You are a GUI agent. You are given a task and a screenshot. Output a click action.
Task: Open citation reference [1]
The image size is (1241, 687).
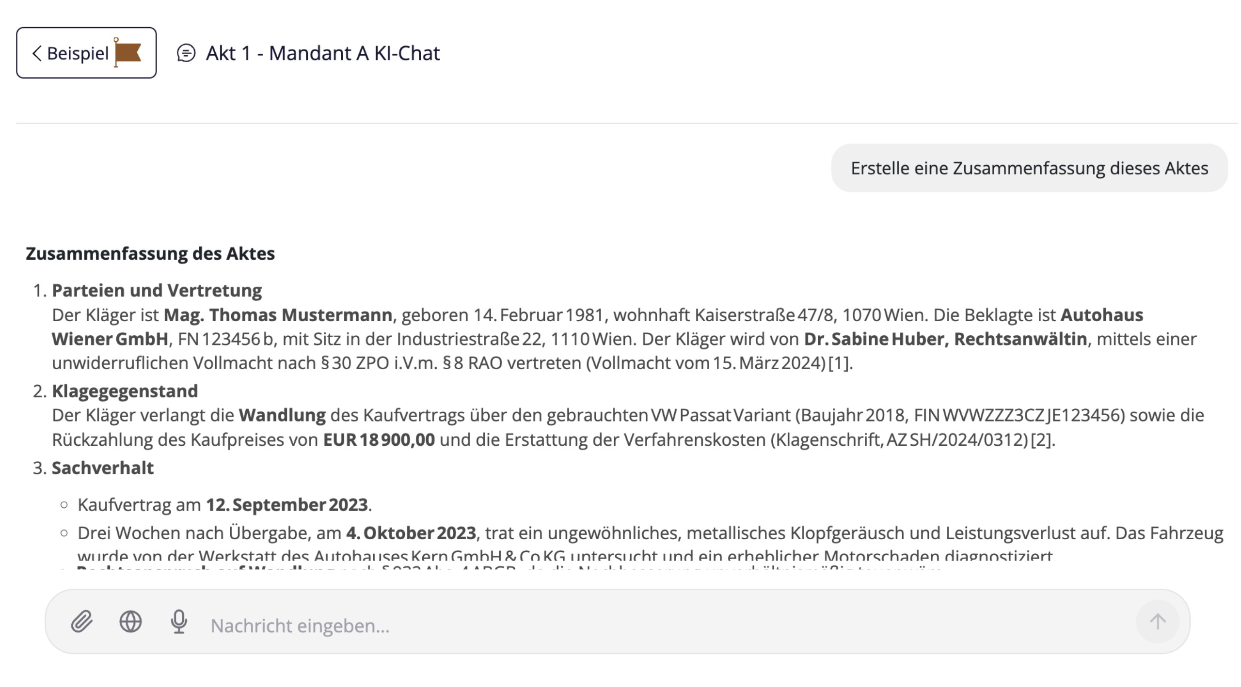838,363
